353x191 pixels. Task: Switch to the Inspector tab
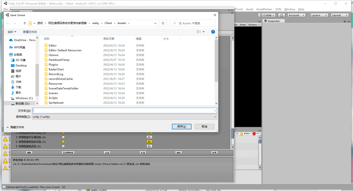(x=272, y=21)
